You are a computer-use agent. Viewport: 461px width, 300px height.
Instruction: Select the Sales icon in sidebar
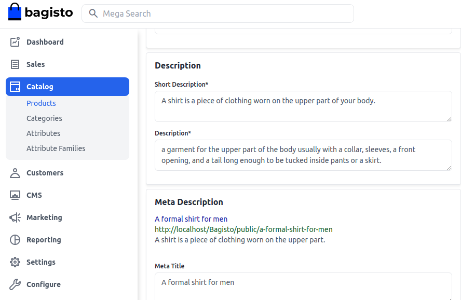[16, 64]
